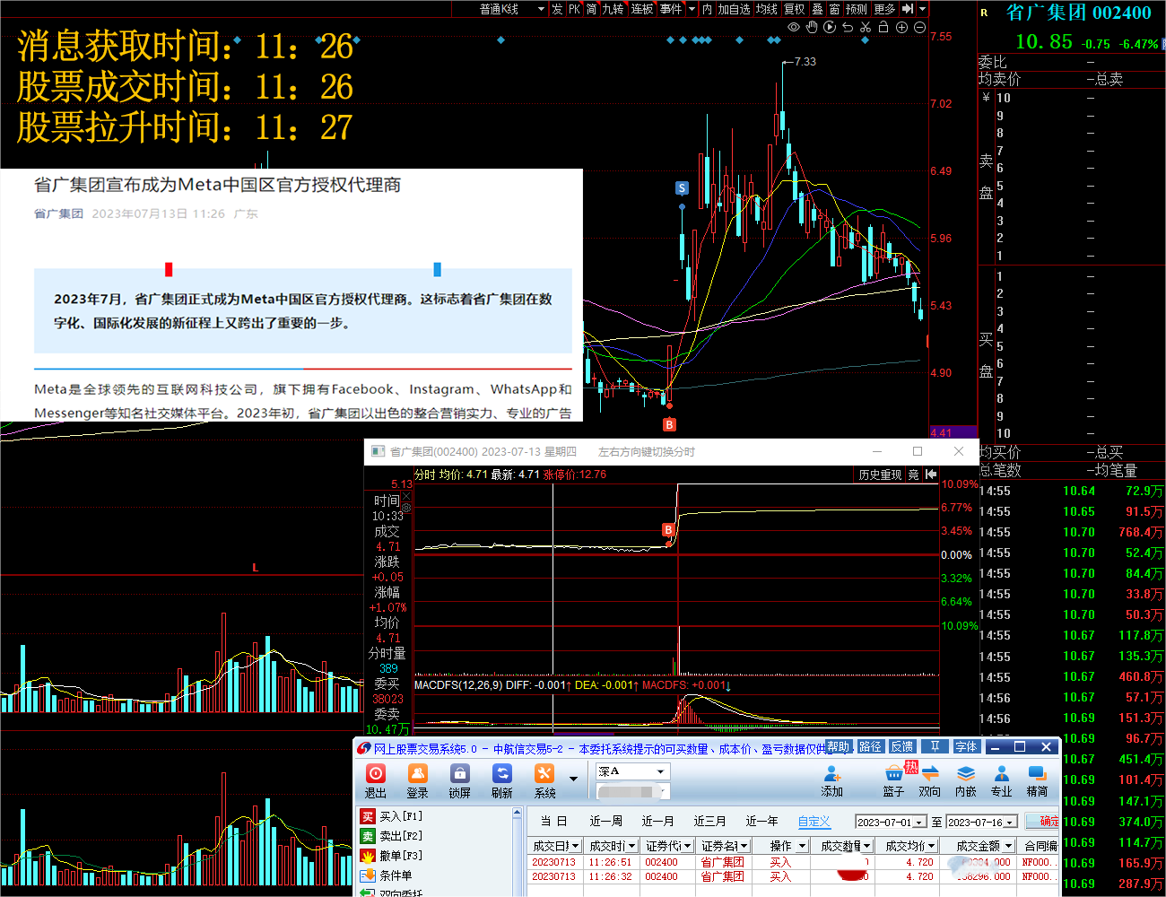Expand the arrow next to 系统
Image resolution: width=1166 pixels, height=897 pixels.
click(573, 779)
